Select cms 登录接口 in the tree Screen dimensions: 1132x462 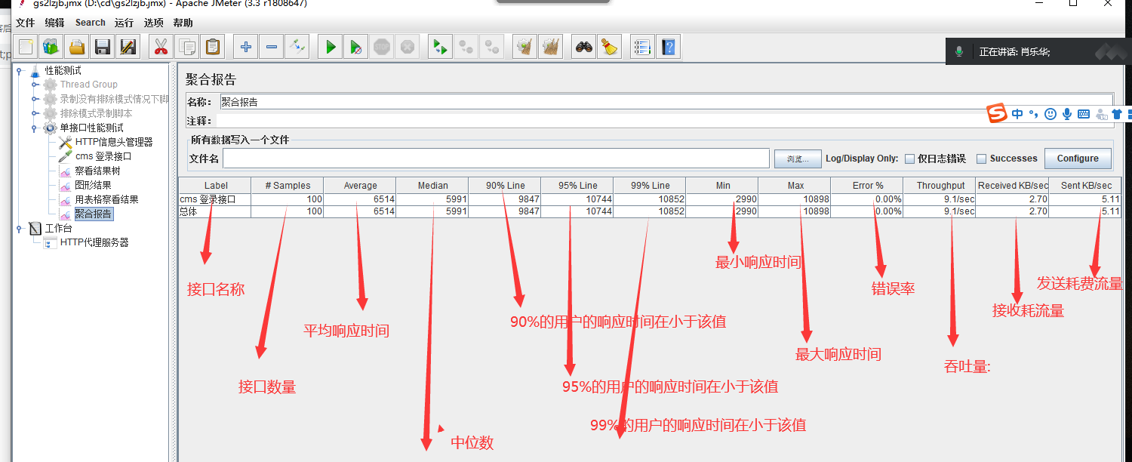[103, 156]
